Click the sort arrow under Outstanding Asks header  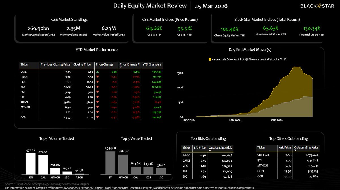(x=296, y=151)
